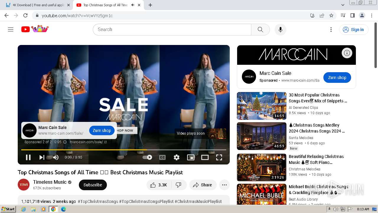
Task: Open more actions menu below video
Action: [x=224, y=185]
